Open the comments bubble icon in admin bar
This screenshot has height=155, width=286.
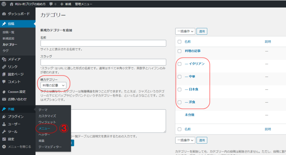click(x=51, y=4)
